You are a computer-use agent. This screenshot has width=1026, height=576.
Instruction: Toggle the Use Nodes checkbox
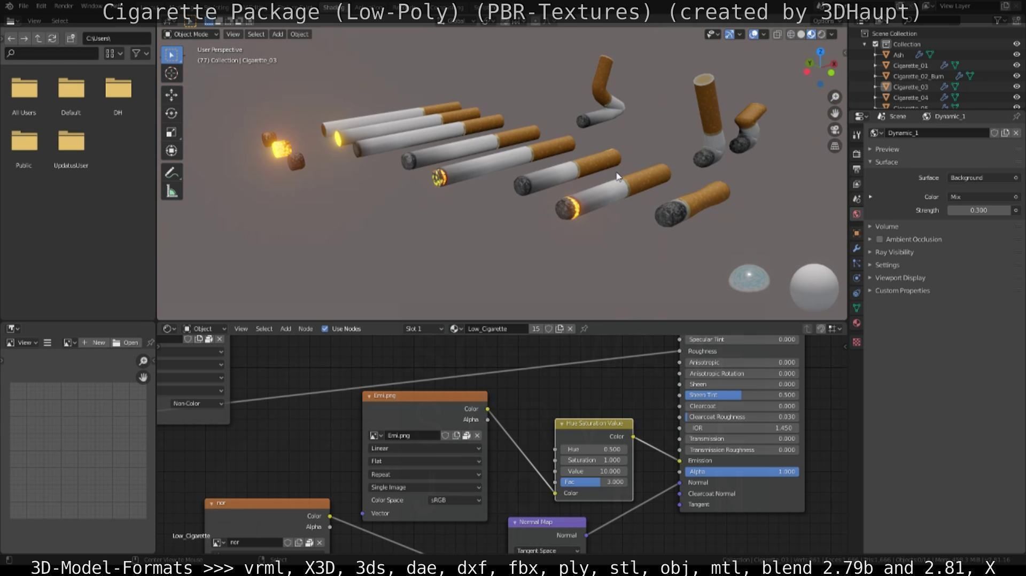[325, 329]
